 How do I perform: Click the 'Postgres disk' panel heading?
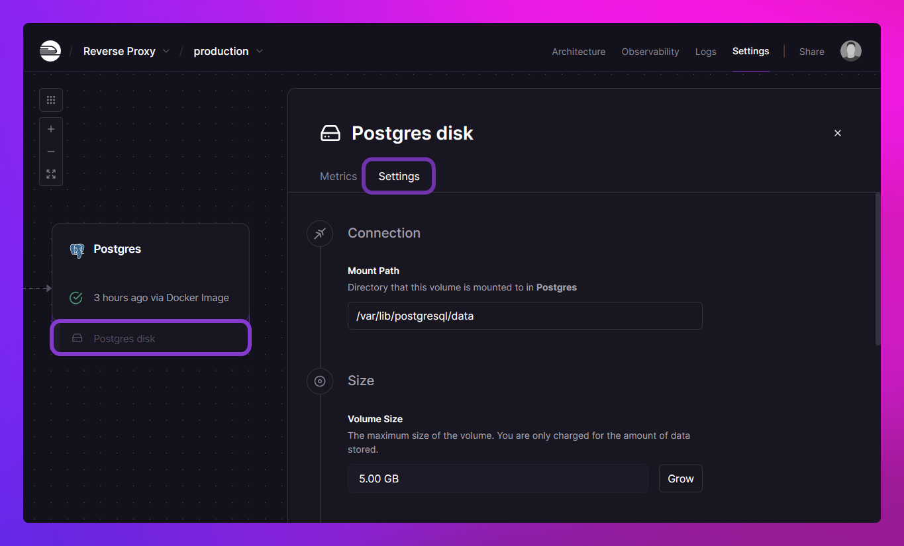coord(412,133)
